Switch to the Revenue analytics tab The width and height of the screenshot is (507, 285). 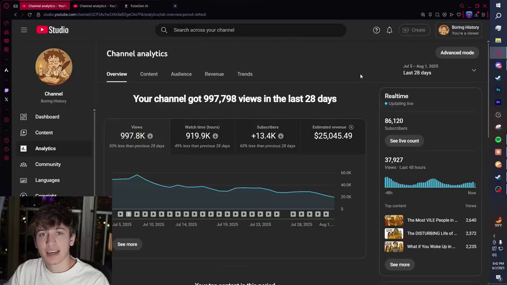pos(214,74)
